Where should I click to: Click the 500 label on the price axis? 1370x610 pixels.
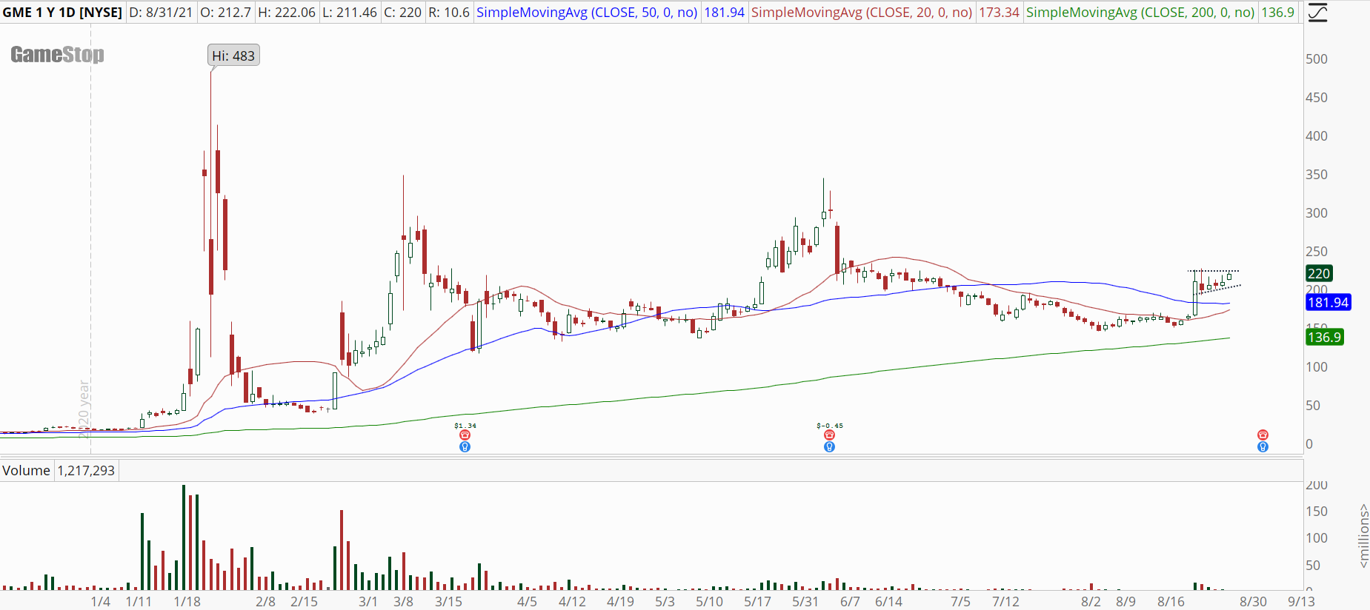point(1317,59)
